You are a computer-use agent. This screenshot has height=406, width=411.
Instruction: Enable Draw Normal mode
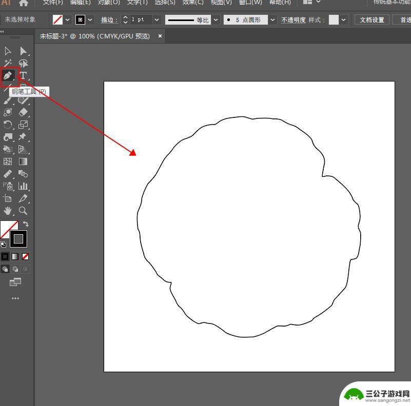[5, 269]
